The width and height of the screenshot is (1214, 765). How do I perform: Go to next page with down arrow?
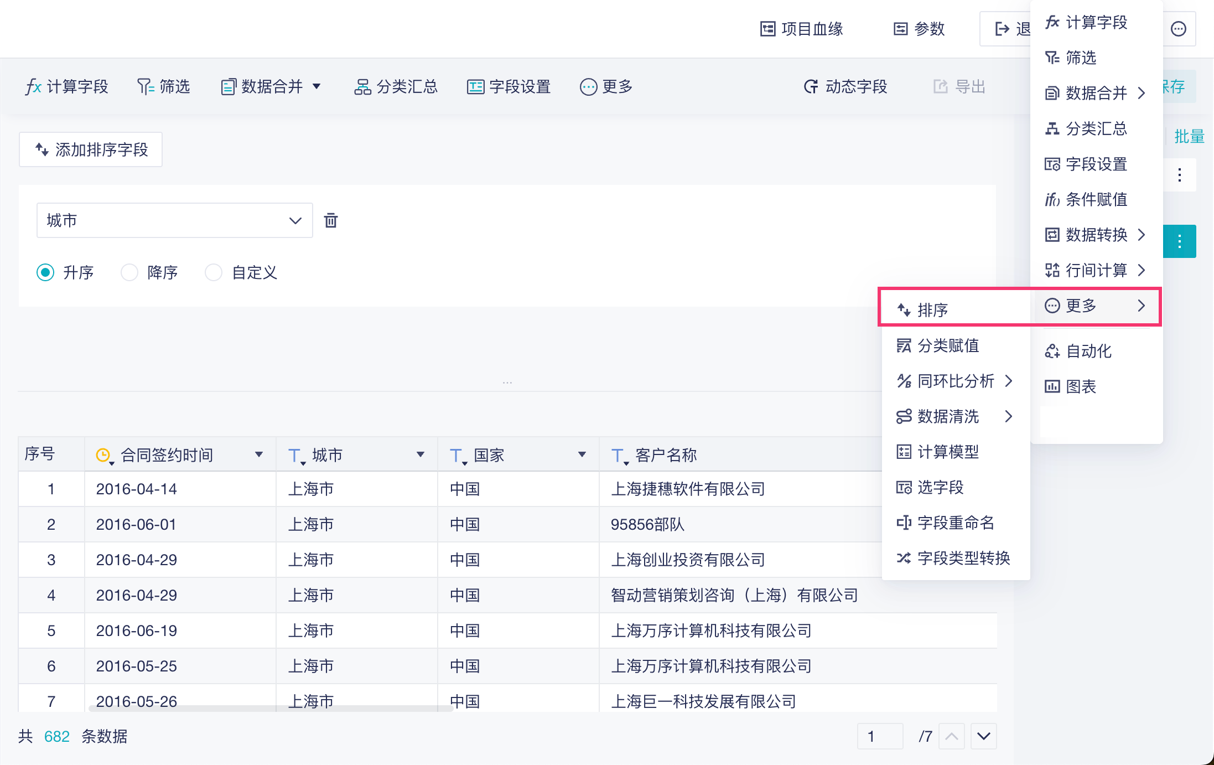(x=983, y=736)
